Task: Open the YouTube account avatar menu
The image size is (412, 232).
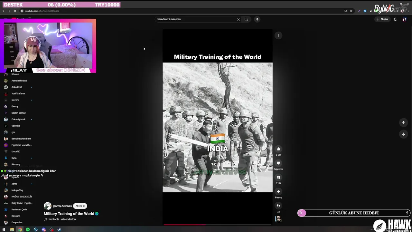Action: (405, 19)
